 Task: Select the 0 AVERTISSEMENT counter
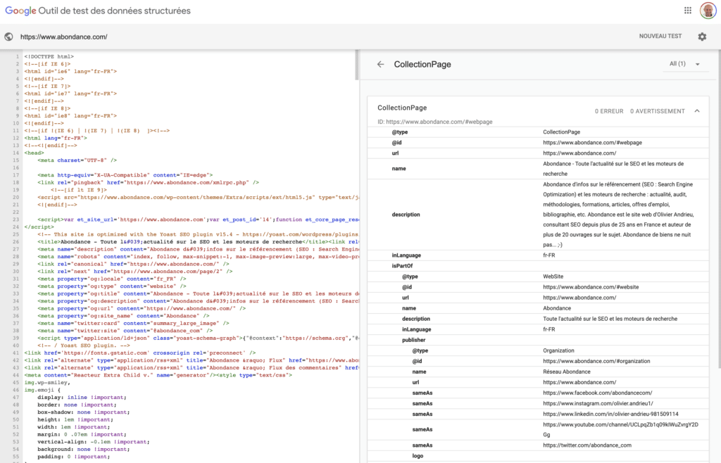tap(657, 111)
